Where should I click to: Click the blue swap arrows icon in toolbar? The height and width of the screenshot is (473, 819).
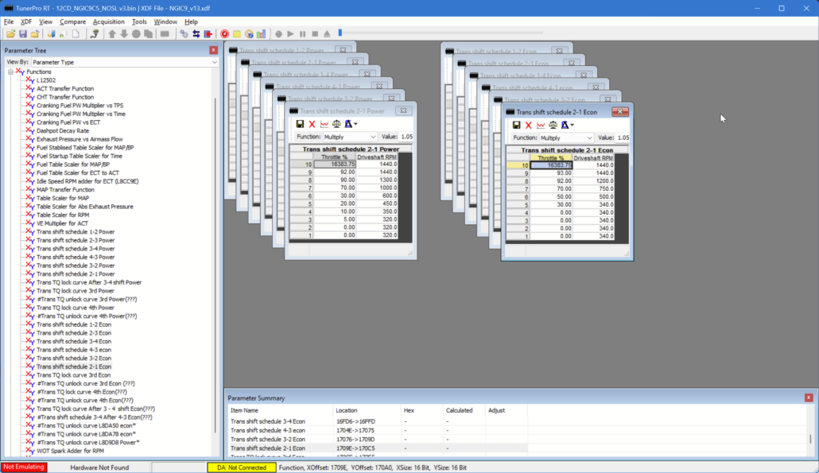pyautogui.click(x=196, y=34)
